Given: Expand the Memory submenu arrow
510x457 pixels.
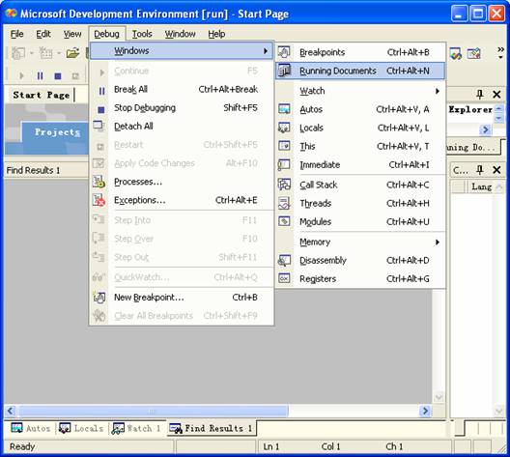Looking at the screenshot, I should [438, 242].
